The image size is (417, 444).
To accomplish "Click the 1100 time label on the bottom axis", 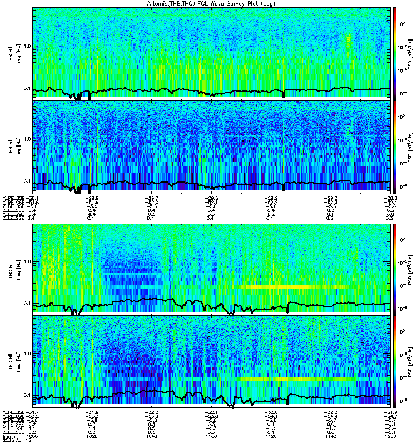I will coord(211,436).
